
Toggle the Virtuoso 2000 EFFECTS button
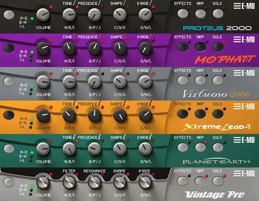click(x=183, y=80)
